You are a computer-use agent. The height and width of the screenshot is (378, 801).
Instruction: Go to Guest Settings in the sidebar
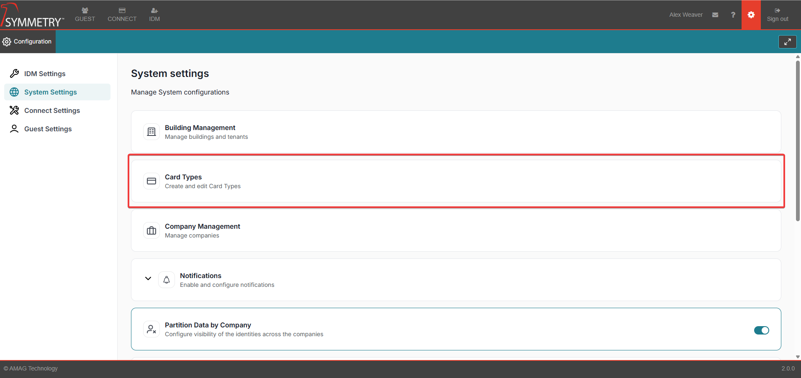point(48,129)
